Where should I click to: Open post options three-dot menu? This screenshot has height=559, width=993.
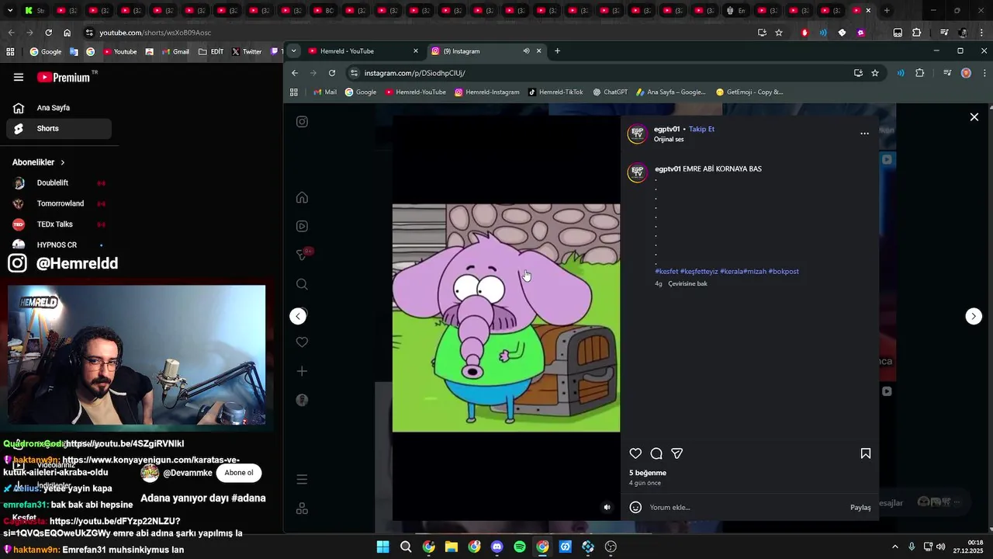(x=864, y=134)
